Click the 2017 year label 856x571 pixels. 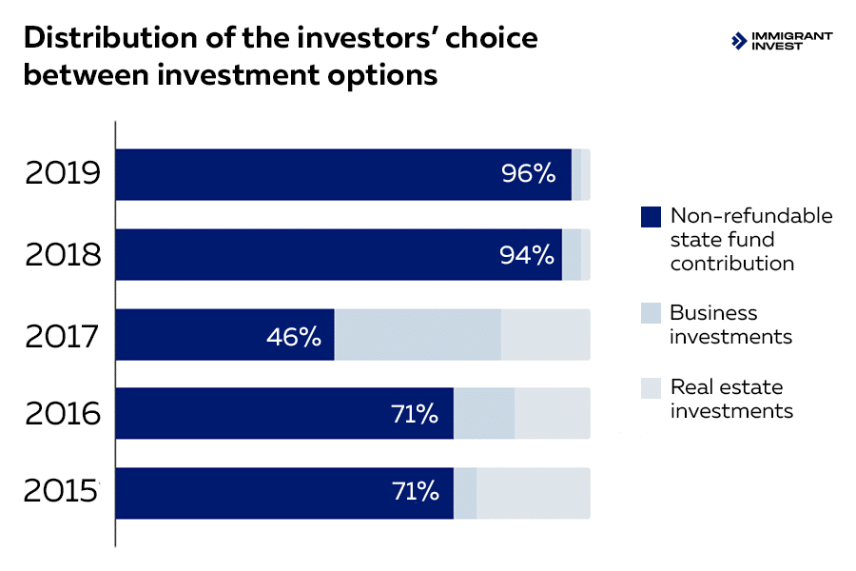point(63,336)
